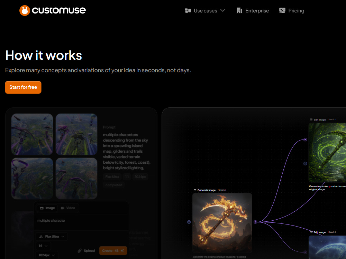The height and width of the screenshot is (259, 346).
Task: Select the green scythe Edit Image result
Action: 327,152
